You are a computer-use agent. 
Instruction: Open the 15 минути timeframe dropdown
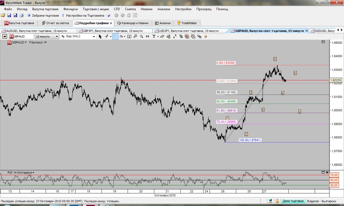pyautogui.click(x=47, y=36)
